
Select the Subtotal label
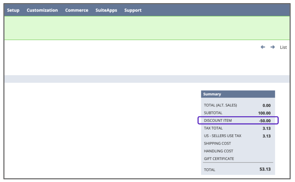[213, 113]
